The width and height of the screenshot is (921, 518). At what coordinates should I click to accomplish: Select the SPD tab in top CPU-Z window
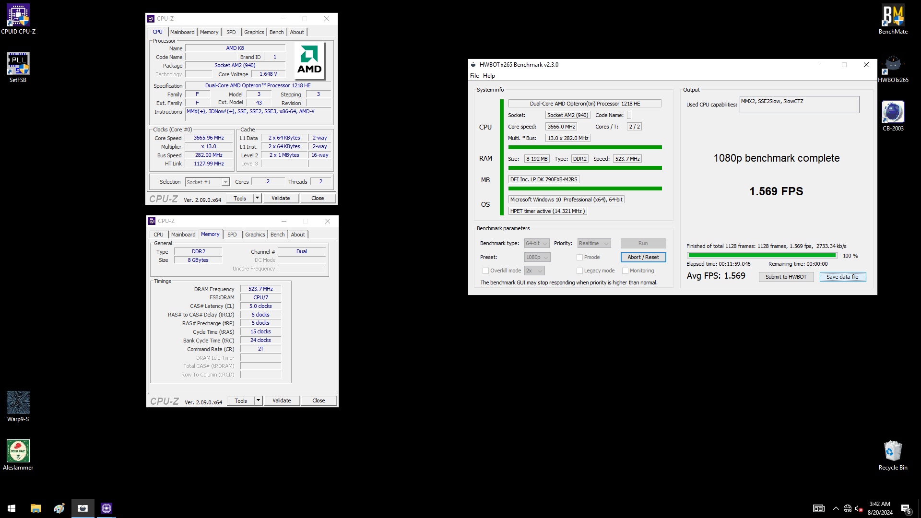coord(231,32)
